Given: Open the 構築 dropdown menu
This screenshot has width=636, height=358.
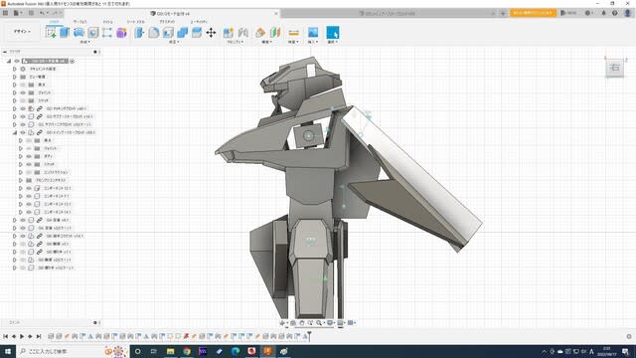Looking at the screenshot, I should (267, 42).
